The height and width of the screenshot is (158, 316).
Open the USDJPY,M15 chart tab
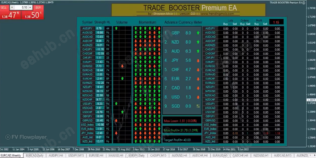point(76,155)
